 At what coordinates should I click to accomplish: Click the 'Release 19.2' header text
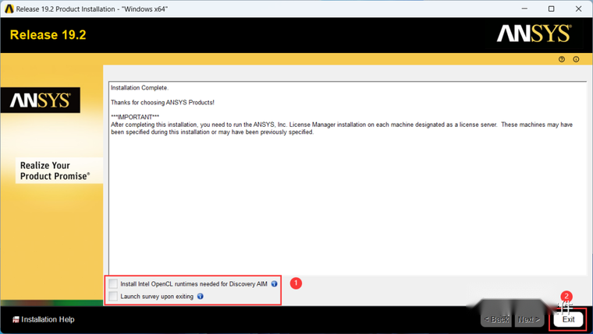(x=48, y=35)
